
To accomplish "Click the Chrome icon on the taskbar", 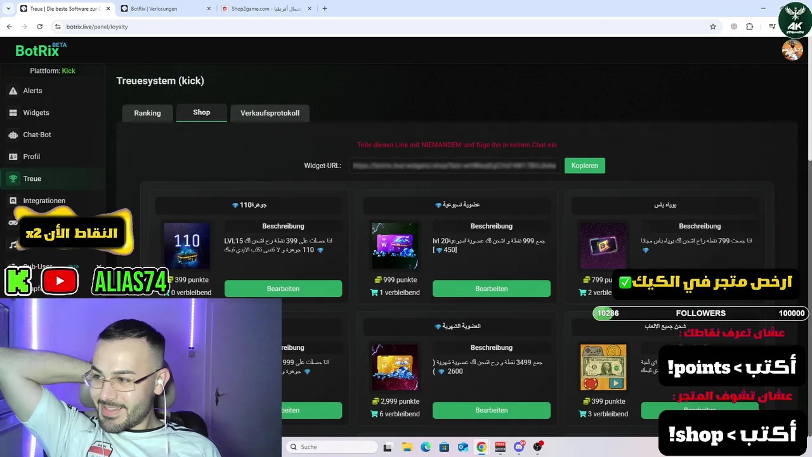I will [x=481, y=447].
